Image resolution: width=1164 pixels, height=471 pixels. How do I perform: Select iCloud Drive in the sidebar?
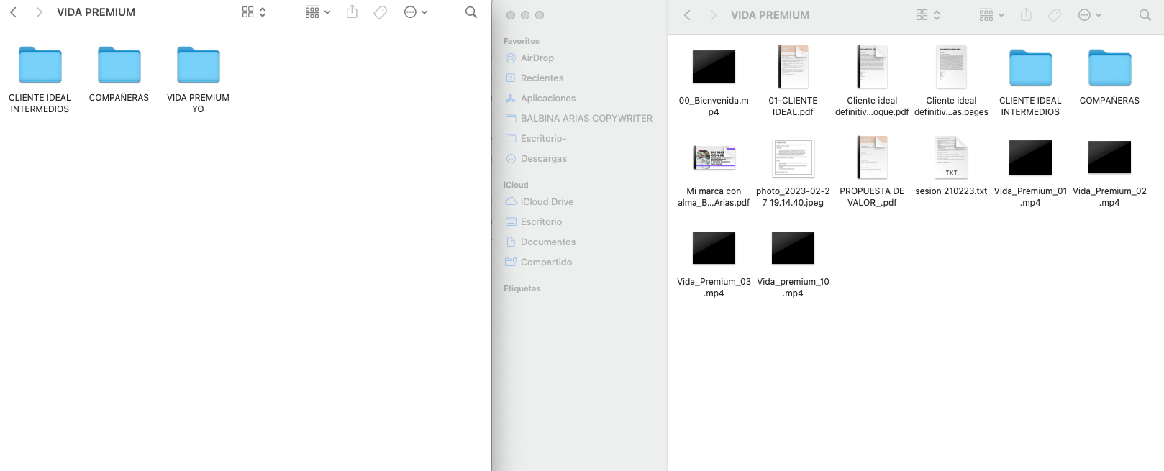click(x=547, y=202)
